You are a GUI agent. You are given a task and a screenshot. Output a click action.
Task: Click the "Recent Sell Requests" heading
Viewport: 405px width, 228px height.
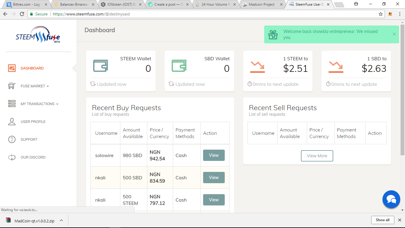[283, 108]
